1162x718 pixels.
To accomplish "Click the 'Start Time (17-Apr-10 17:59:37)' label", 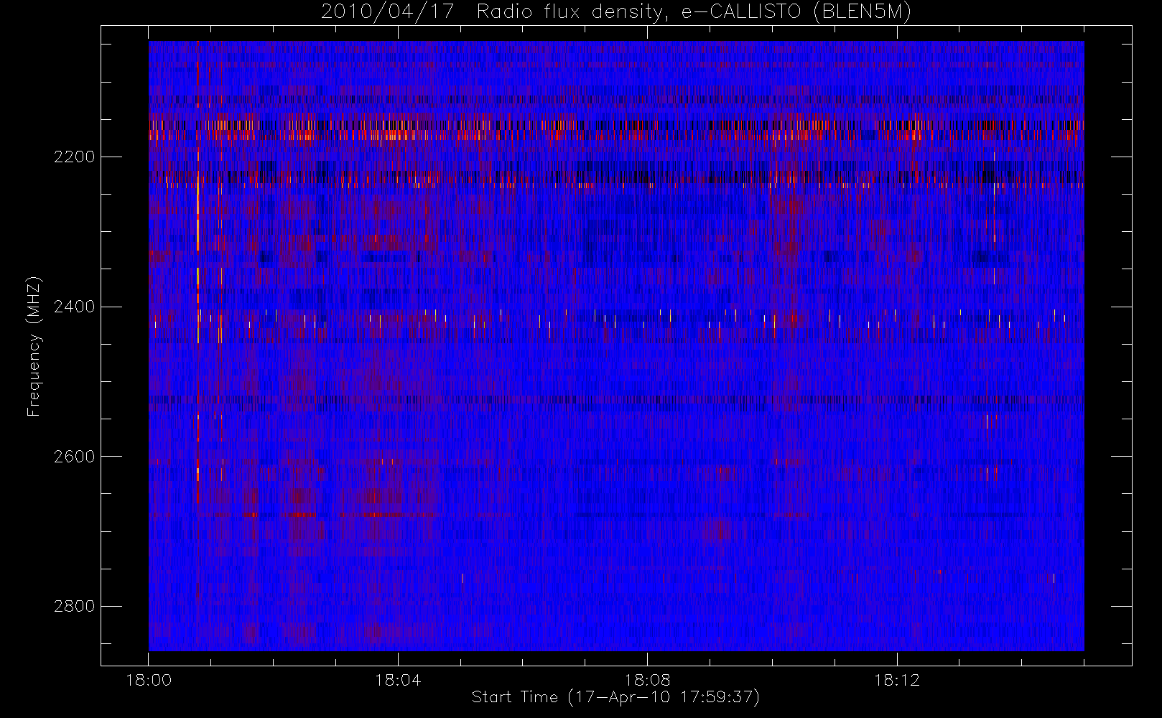I will pyautogui.click(x=615, y=697).
